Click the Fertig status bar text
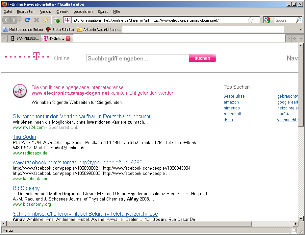This screenshot has height=235, width=305. 8,230
